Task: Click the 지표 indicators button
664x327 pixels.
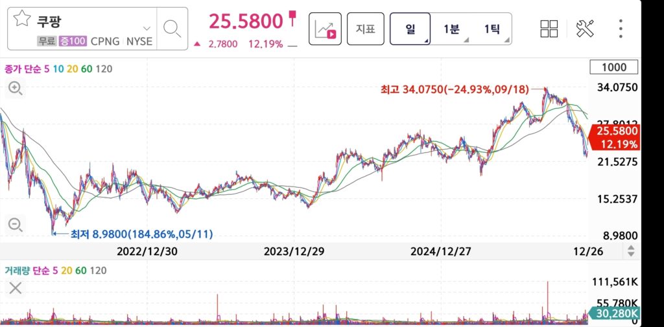Action: [365, 28]
